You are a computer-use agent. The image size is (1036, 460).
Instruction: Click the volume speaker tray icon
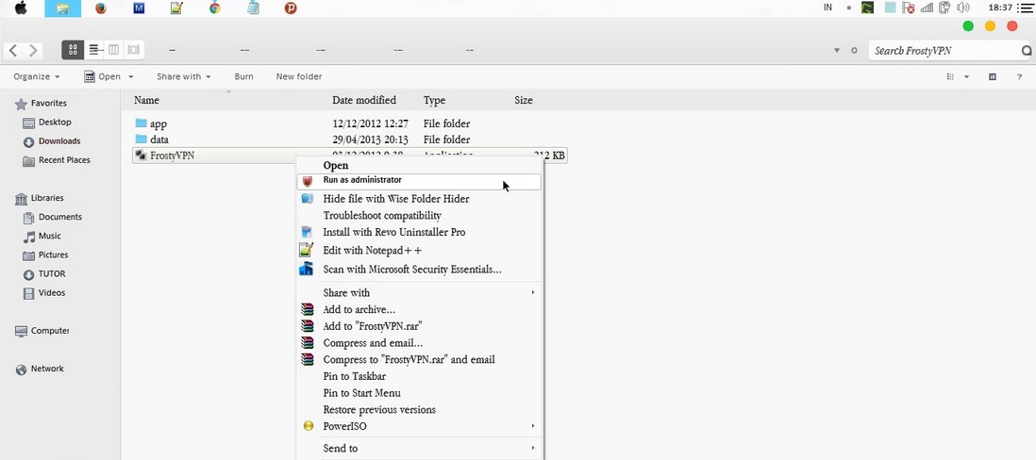point(962,8)
